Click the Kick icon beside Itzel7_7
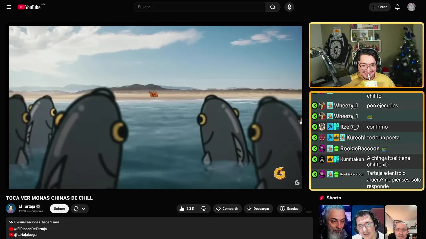This screenshot has height=239, width=426. click(x=315, y=127)
